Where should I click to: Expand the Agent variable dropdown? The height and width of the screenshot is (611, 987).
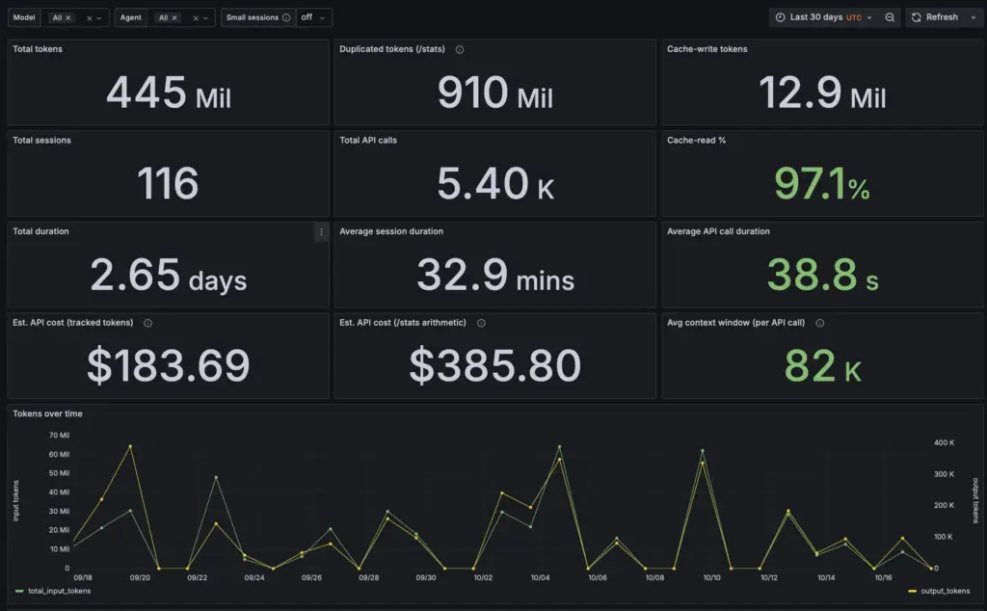(205, 17)
